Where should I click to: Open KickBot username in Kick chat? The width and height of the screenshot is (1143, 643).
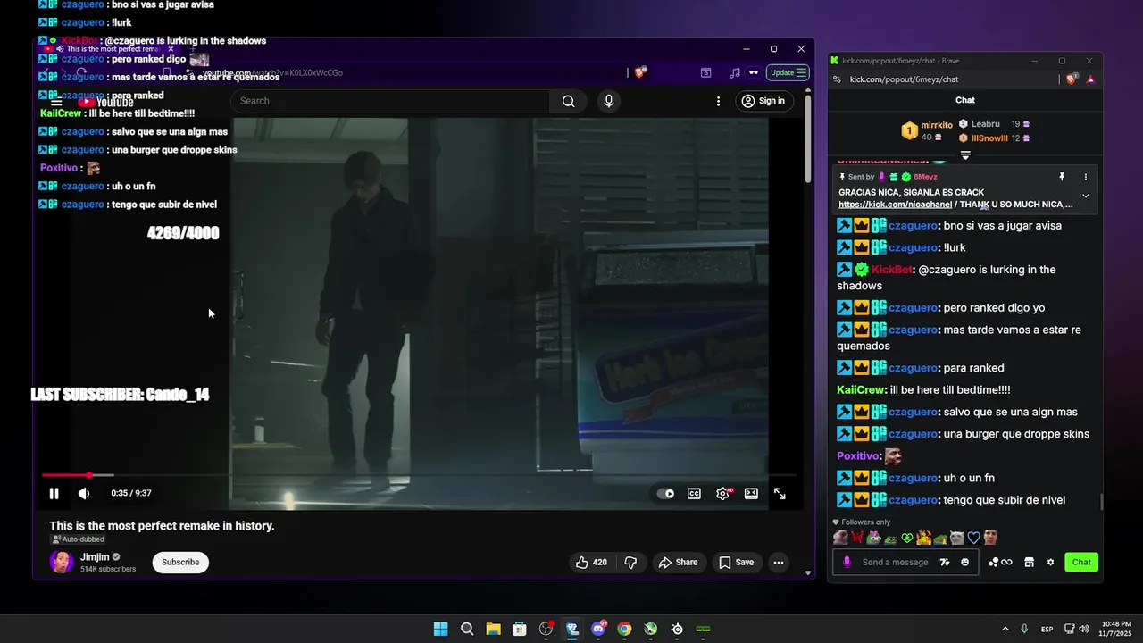pyautogui.click(x=891, y=270)
